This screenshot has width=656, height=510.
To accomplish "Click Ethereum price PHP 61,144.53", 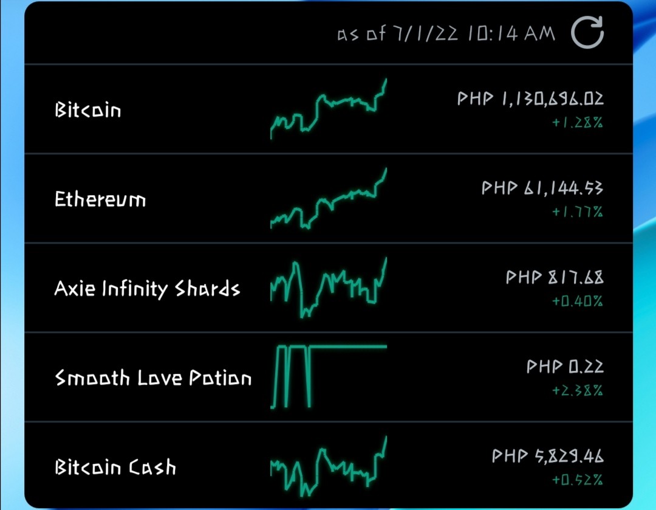I will click(542, 188).
